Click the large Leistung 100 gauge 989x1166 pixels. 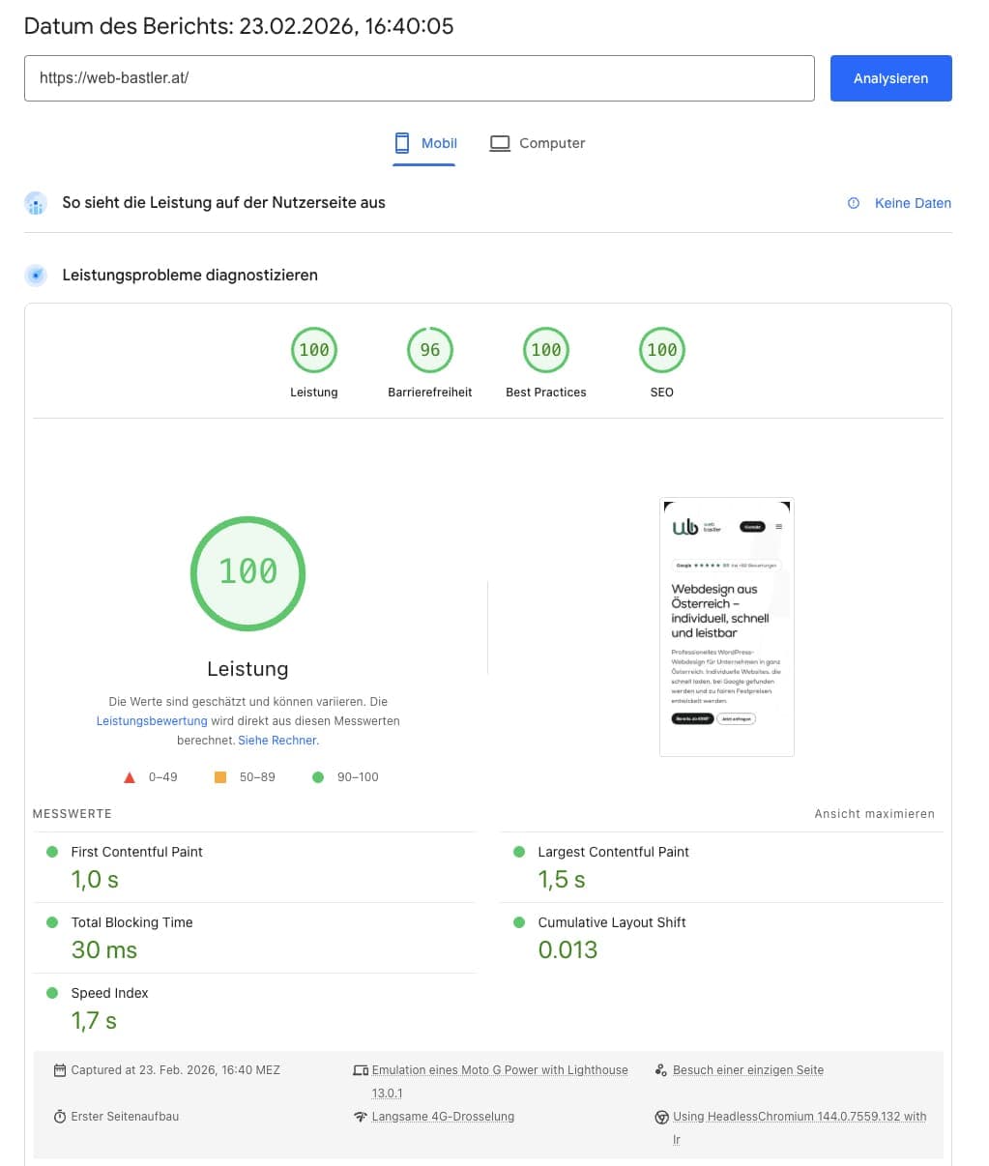coord(247,573)
